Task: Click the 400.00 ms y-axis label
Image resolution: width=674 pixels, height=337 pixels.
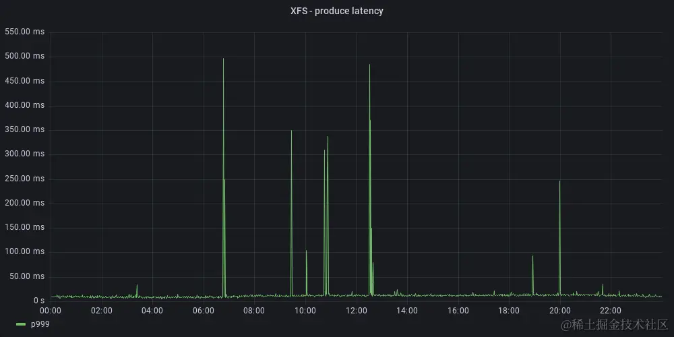Action: [24, 105]
